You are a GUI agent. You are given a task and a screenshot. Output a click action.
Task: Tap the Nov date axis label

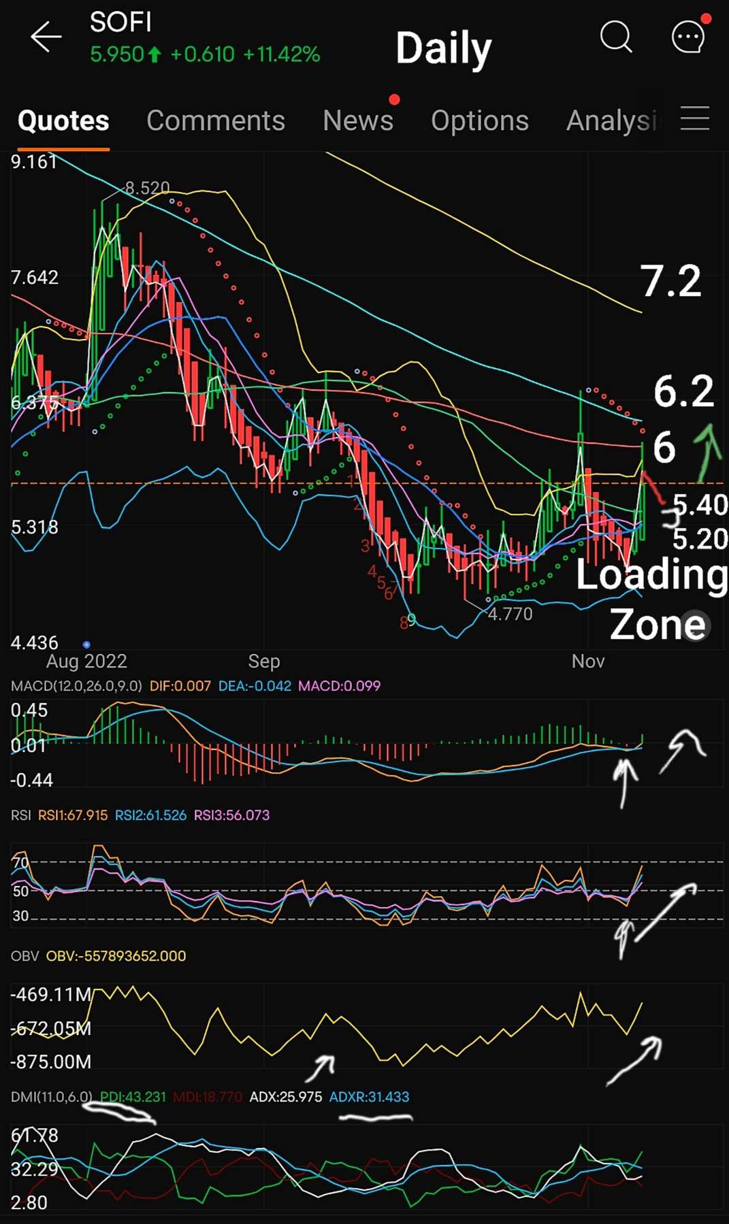pos(588,661)
